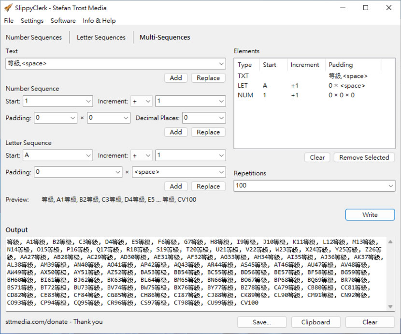Open the Letter Sequence Padding count dropdown
Image resolution: width=401 pixels, height=334 pixels.
[x=117, y=172]
